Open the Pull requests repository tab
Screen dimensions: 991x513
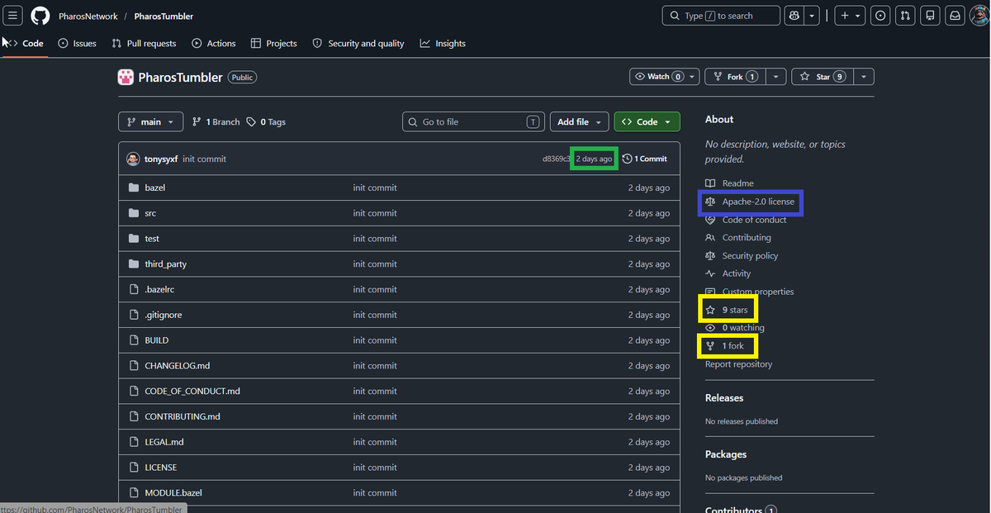(144, 44)
